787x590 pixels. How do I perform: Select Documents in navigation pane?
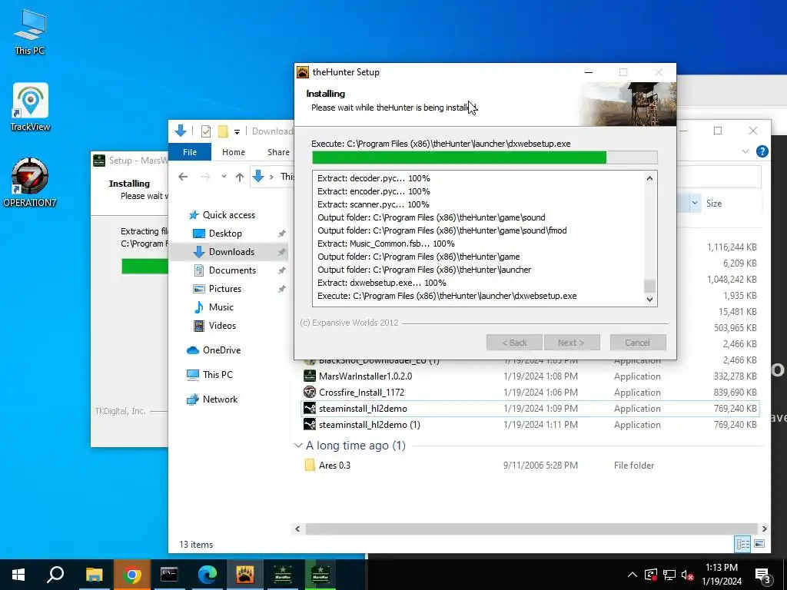232,270
